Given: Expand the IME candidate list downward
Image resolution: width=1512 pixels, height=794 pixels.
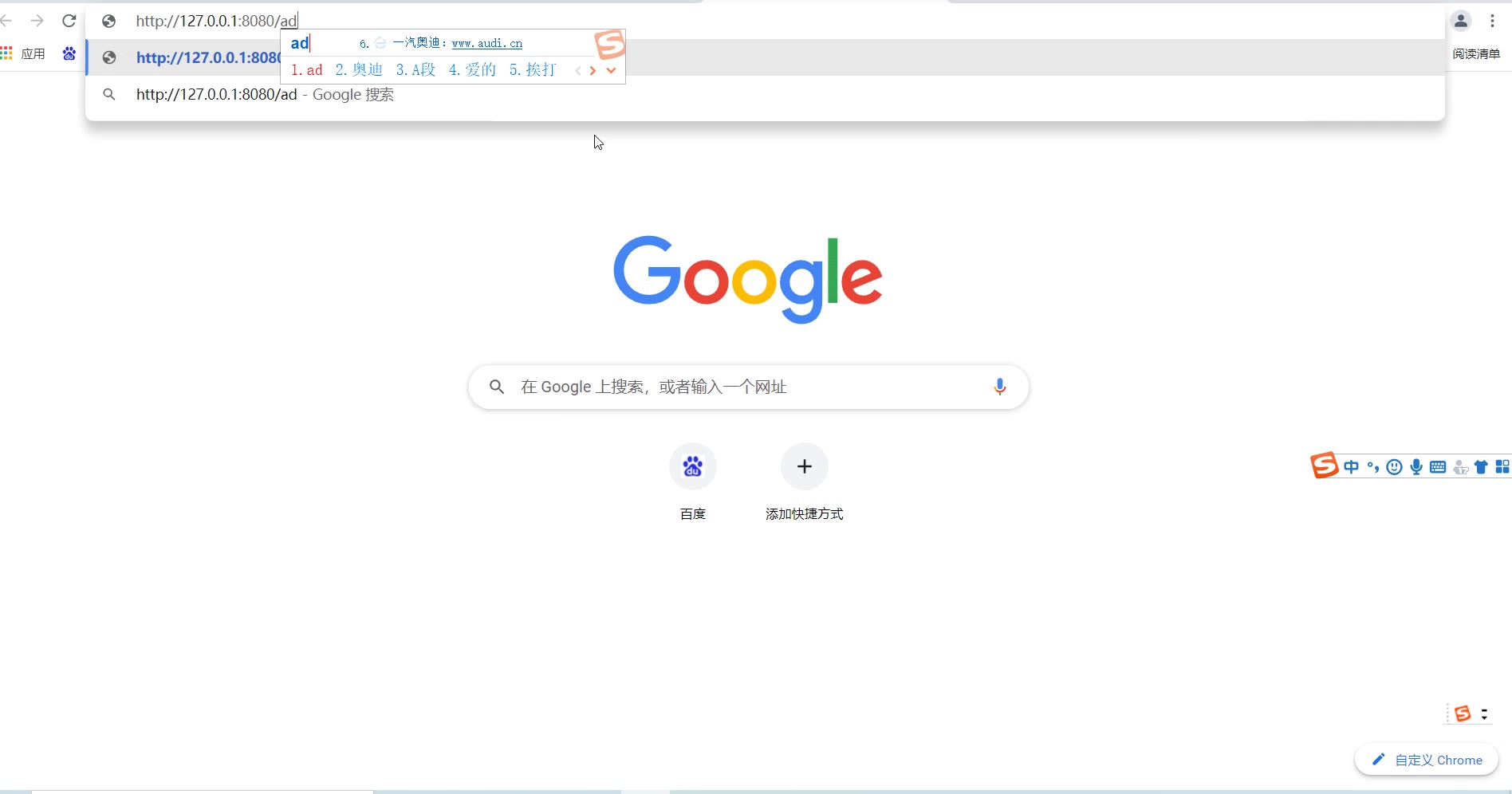Looking at the screenshot, I should (x=611, y=70).
